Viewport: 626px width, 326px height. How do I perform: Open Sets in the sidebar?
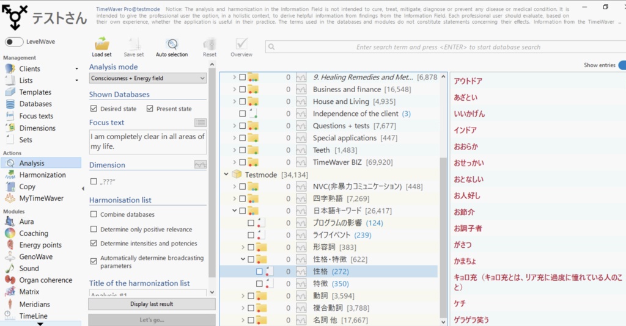(x=26, y=140)
